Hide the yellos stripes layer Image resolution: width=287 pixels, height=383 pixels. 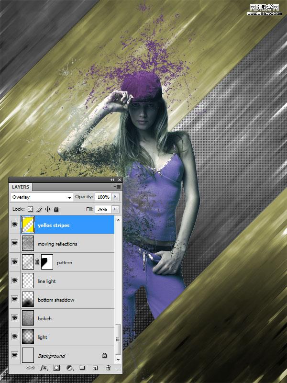tap(15, 224)
